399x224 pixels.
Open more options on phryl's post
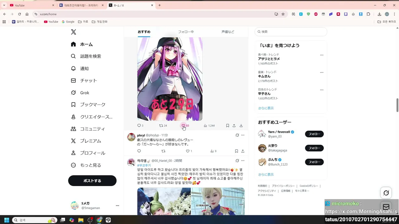pyautogui.click(x=243, y=135)
